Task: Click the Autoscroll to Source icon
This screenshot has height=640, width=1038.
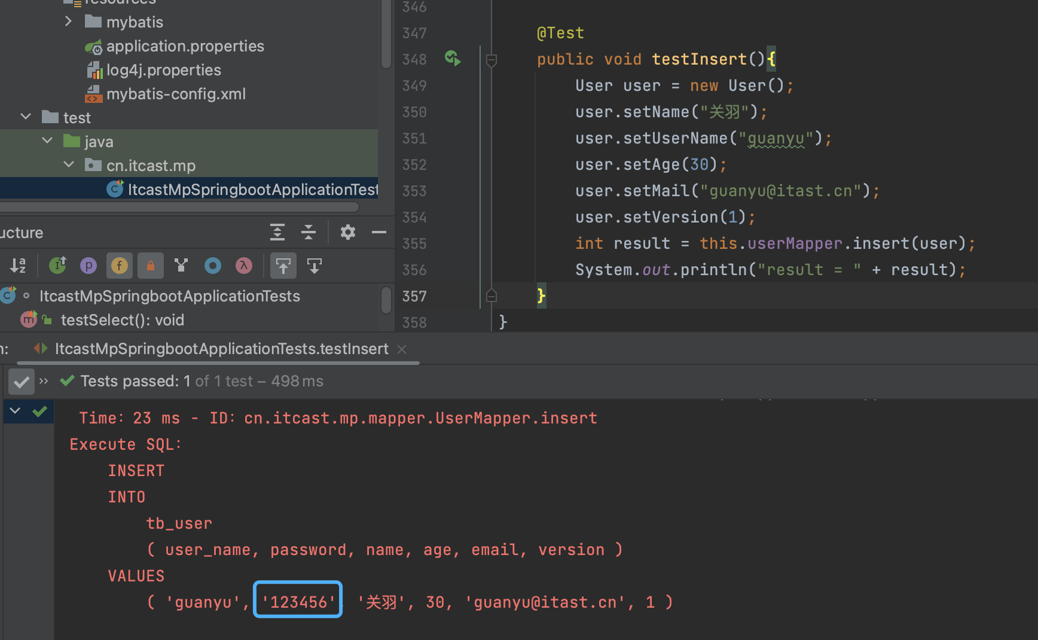Action: click(x=283, y=266)
